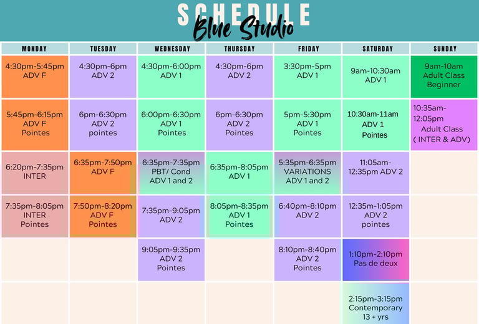Image resolution: width=479 pixels, height=324 pixels.
Task: Open Friday Variations ADV 1 and 2
Action: pos(307,173)
